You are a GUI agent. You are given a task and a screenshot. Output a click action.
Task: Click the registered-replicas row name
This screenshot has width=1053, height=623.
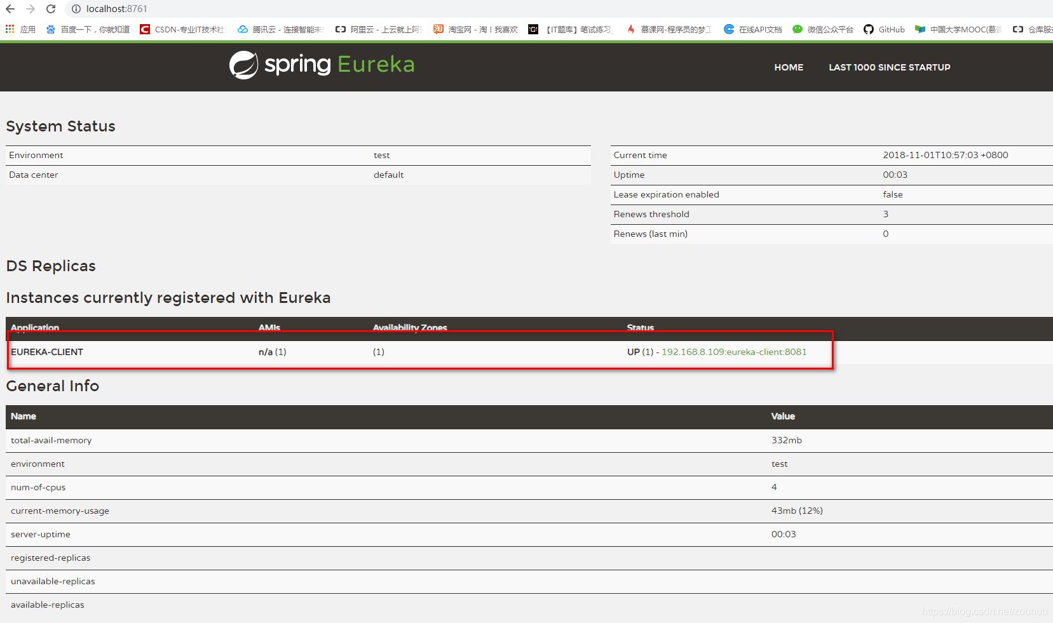(51, 558)
